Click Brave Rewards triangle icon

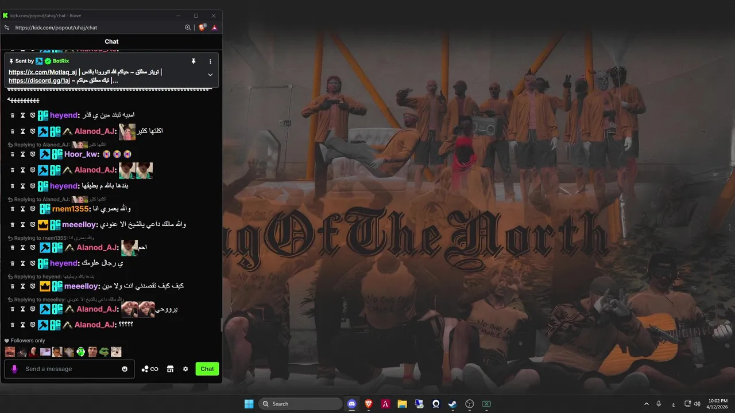point(214,28)
